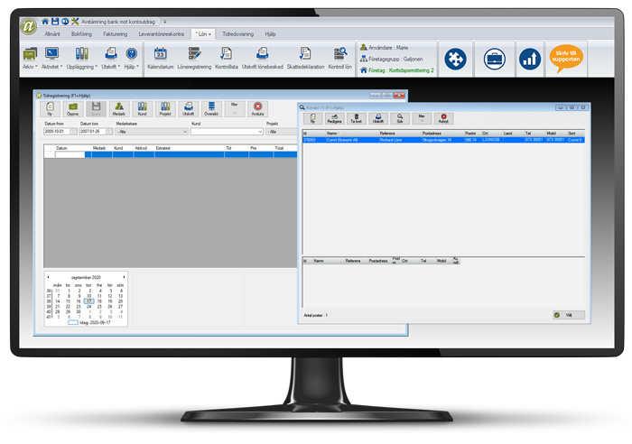The height and width of the screenshot is (444, 632).
Task: Open the Datum from date picker dropdown
Action: tap(74, 132)
